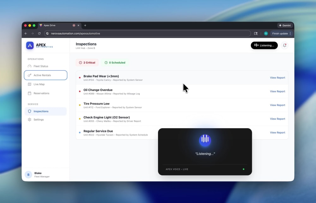Viewport: 316px width, 203px height.
Task: Click the Inspections shield icon
Action: coord(29,111)
